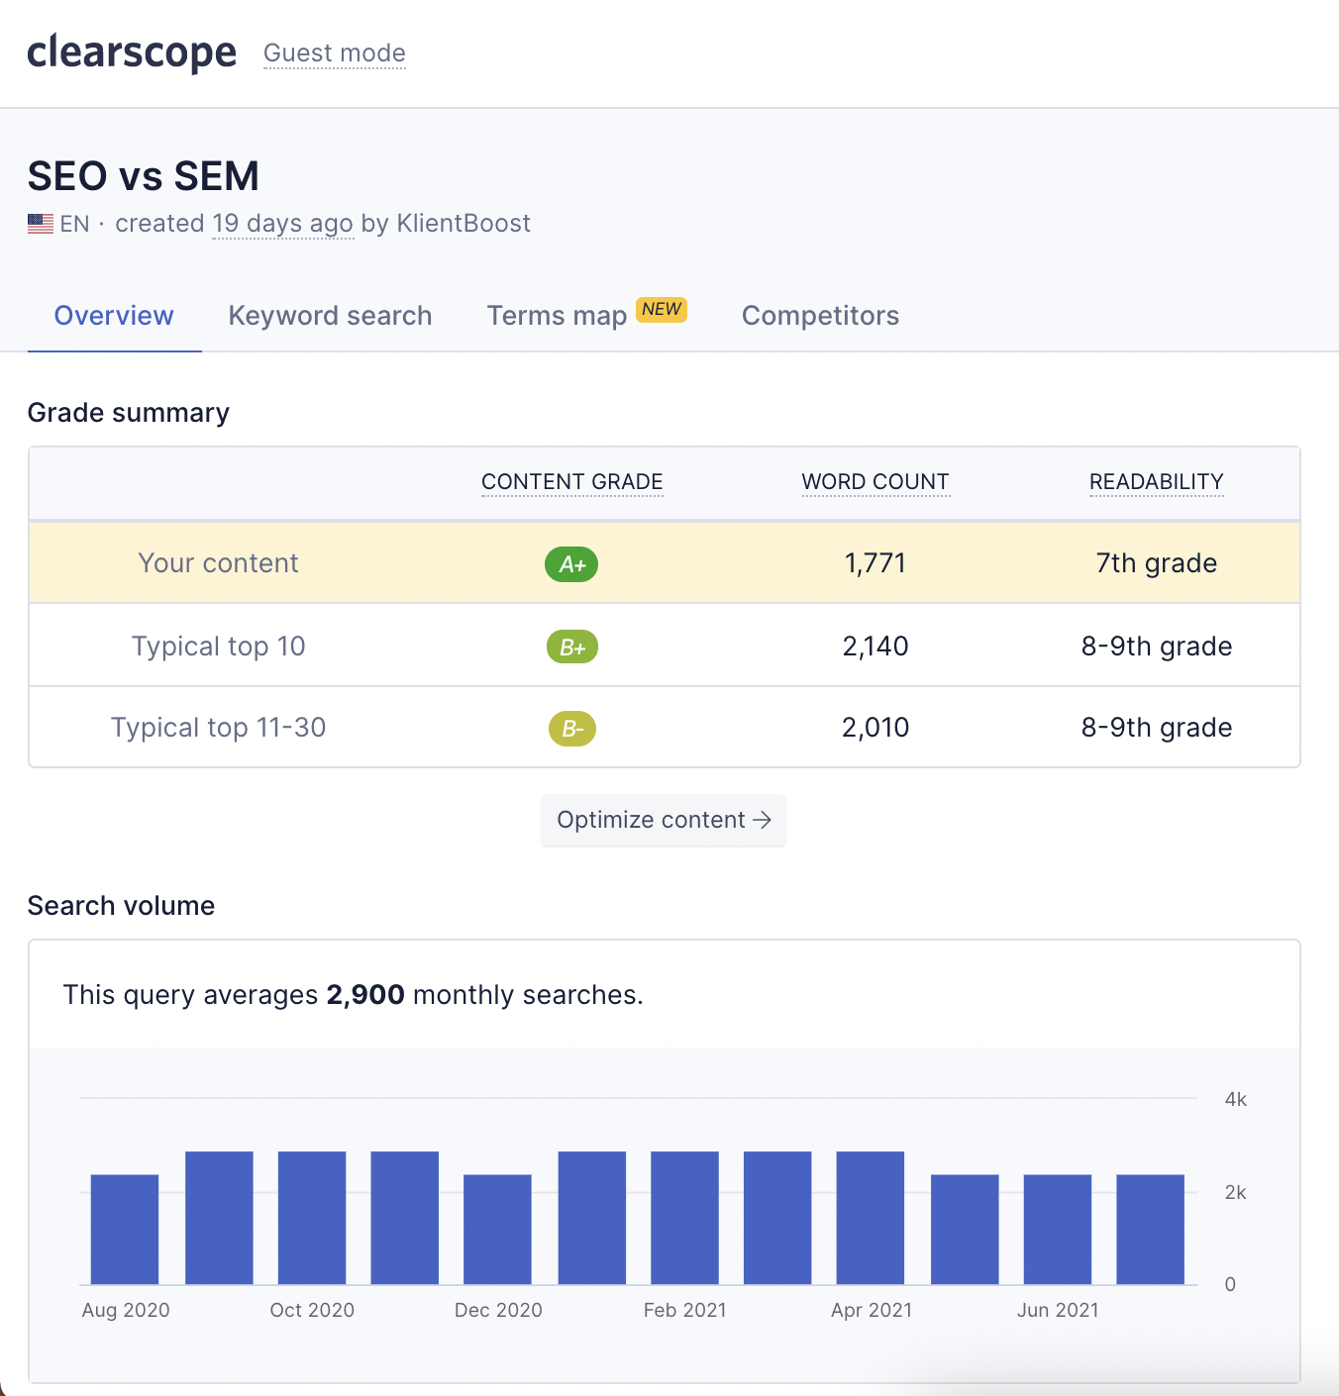Click the CONTENT GRADE column header
Screen dimensions: 1339x1396
tap(572, 482)
